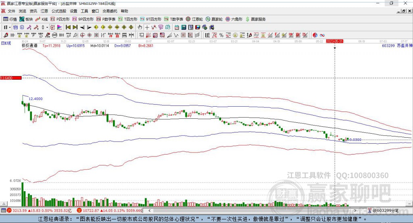Click the Tp=11.2918 indicator value
Viewport: 413px width, 223px height.
(x=51, y=45)
